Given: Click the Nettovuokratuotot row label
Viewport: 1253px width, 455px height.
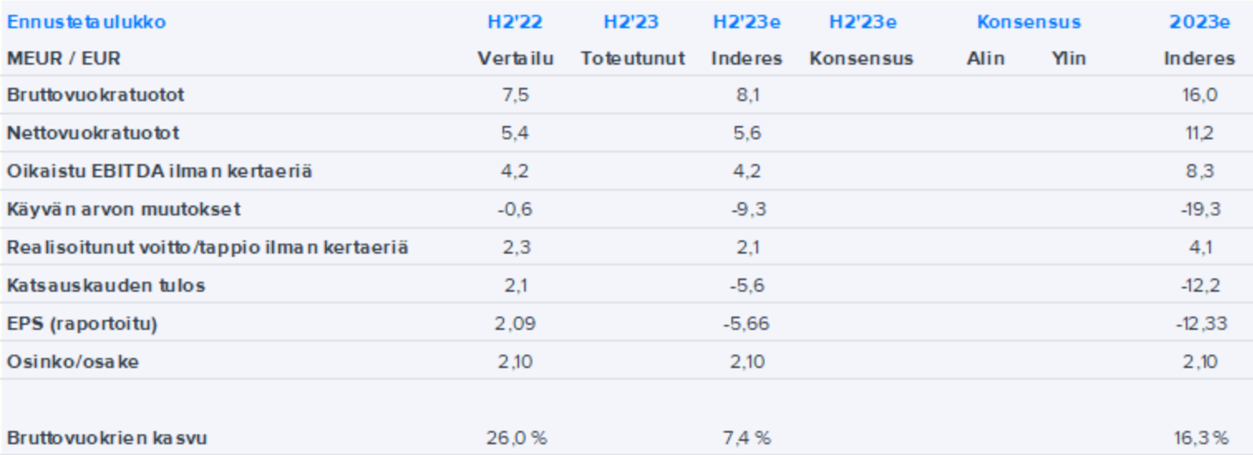Looking at the screenshot, I should [93, 133].
